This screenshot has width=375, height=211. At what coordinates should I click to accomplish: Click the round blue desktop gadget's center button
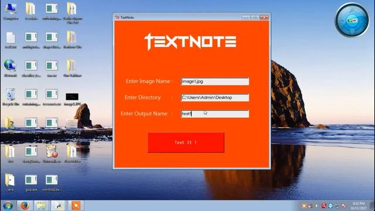(x=352, y=21)
